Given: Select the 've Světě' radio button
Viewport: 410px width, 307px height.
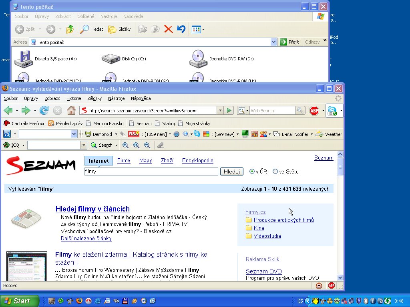Looking at the screenshot, I should tap(275, 171).
